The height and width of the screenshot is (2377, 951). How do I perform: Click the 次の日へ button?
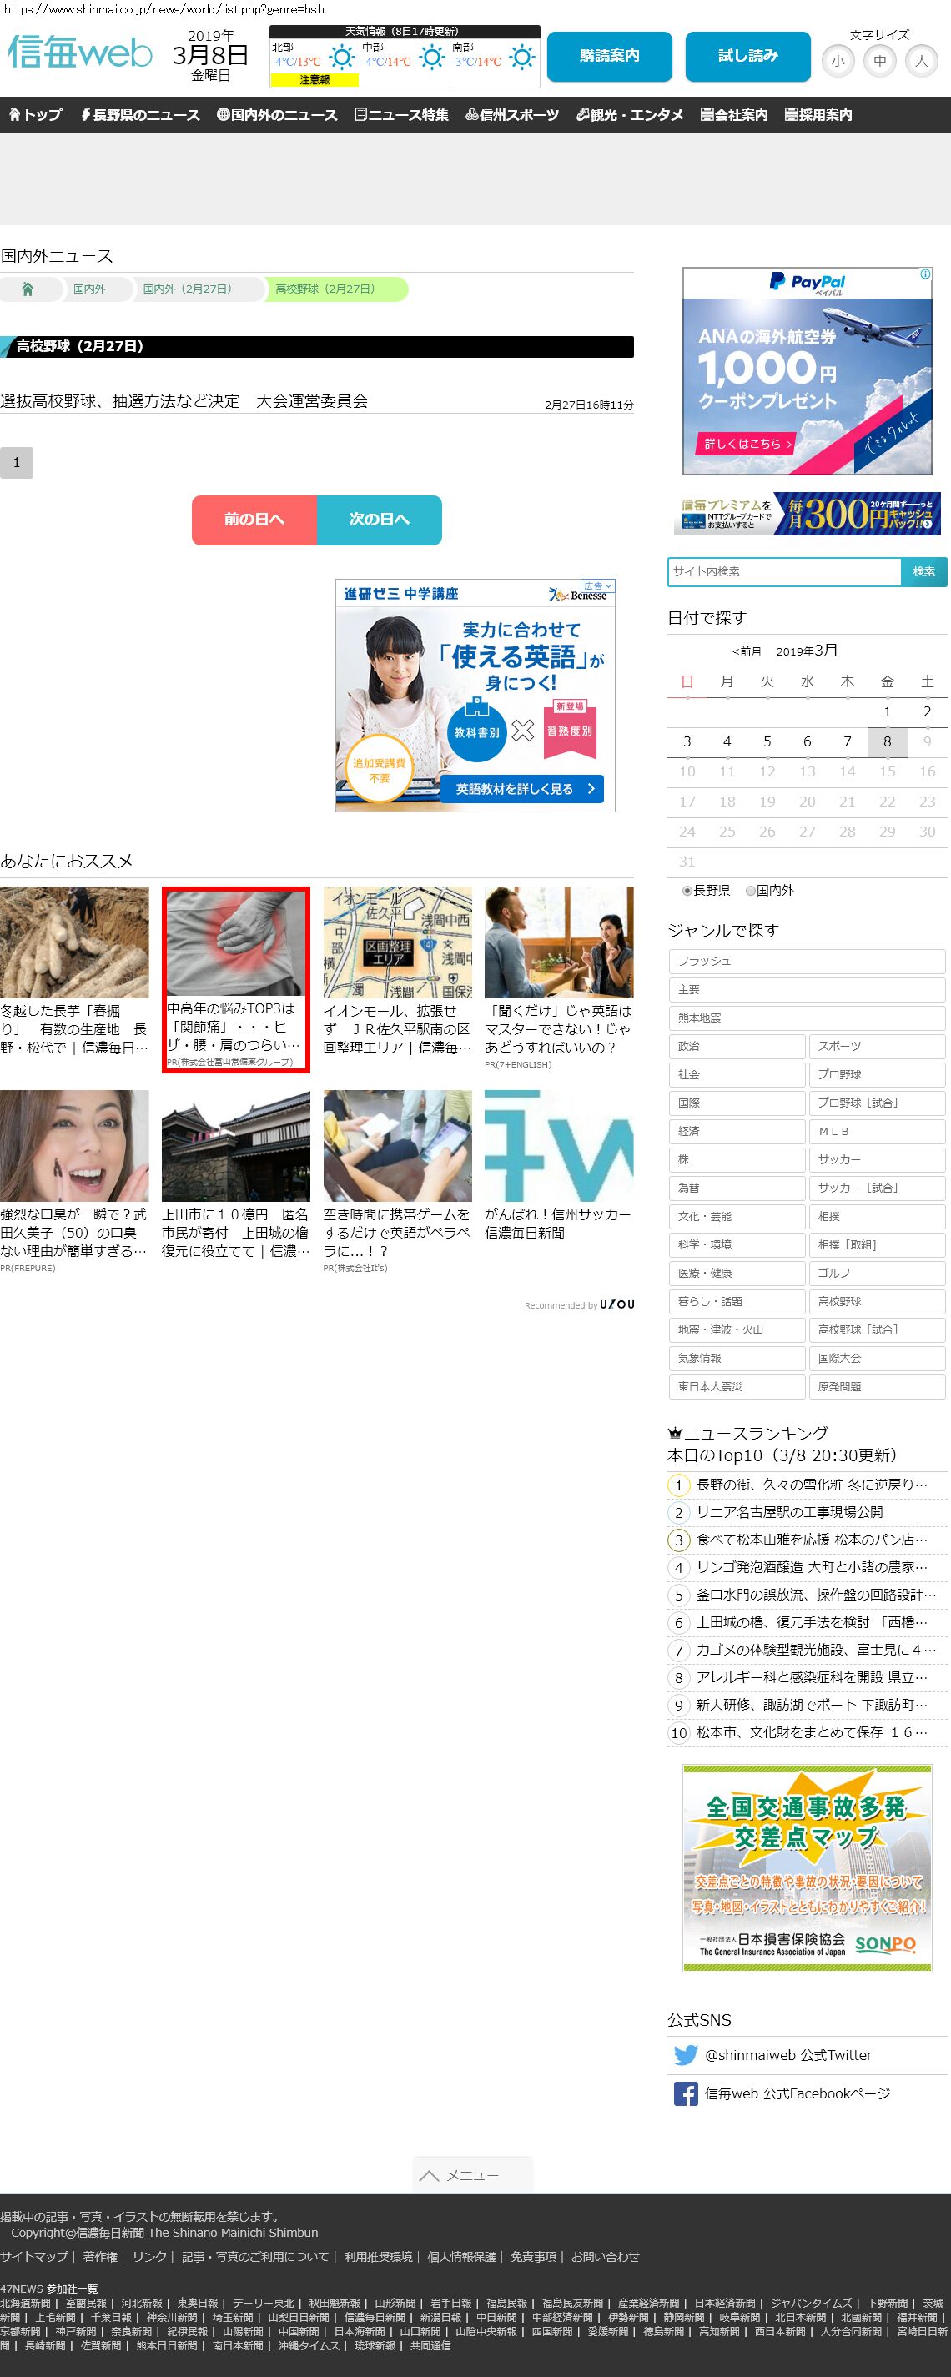click(380, 520)
